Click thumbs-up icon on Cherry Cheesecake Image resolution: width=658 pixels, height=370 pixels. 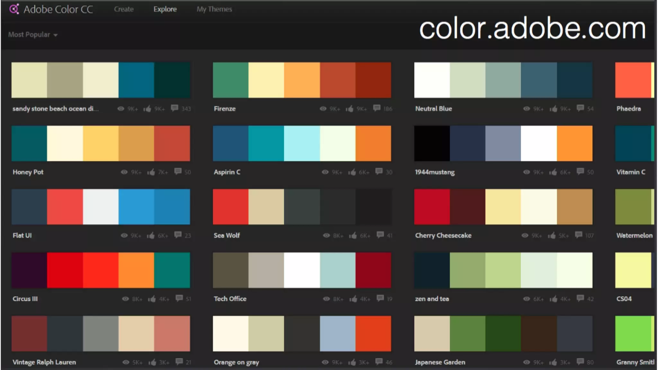pyautogui.click(x=552, y=235)
